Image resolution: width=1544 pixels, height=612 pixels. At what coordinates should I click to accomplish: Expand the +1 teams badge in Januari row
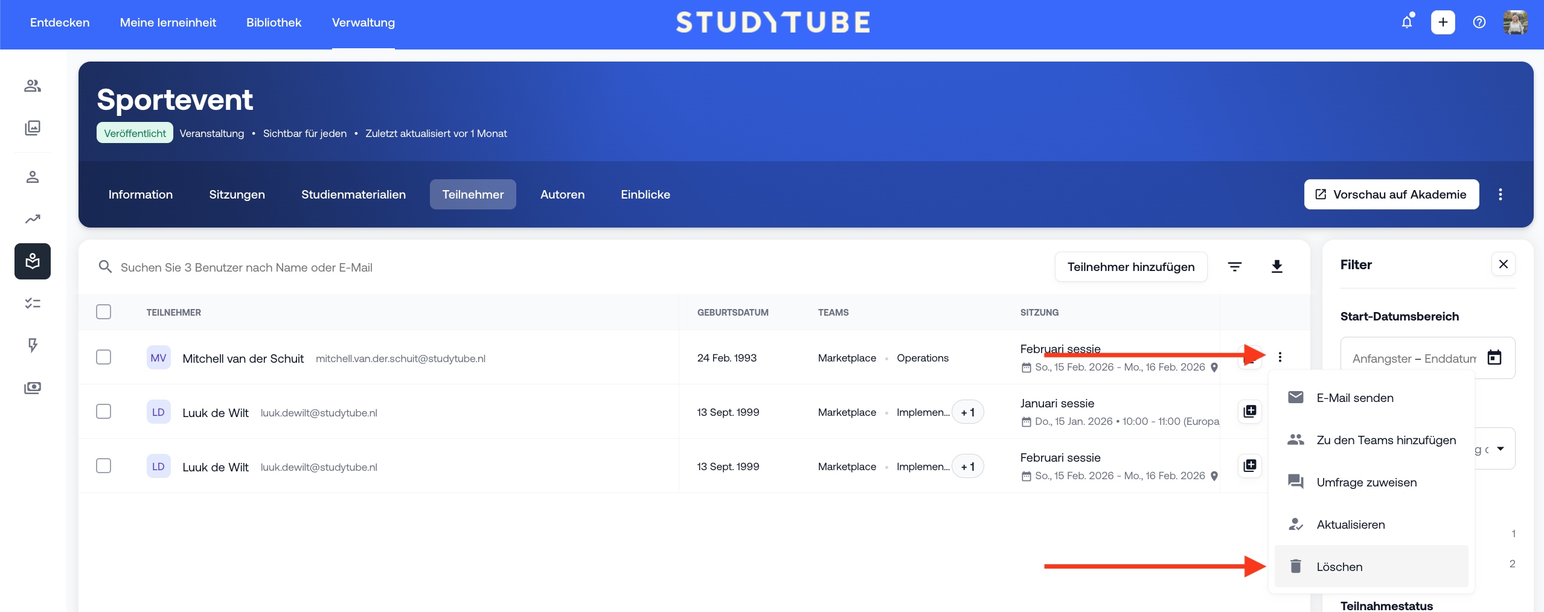[x=968, y=412]
